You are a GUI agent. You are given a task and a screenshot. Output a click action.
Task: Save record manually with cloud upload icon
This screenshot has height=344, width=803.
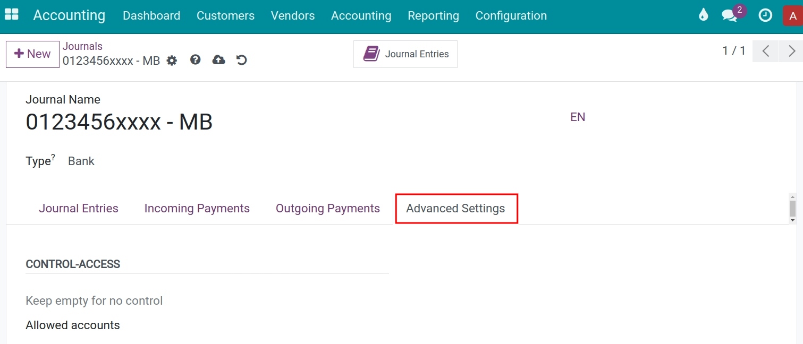coord(218,60)
